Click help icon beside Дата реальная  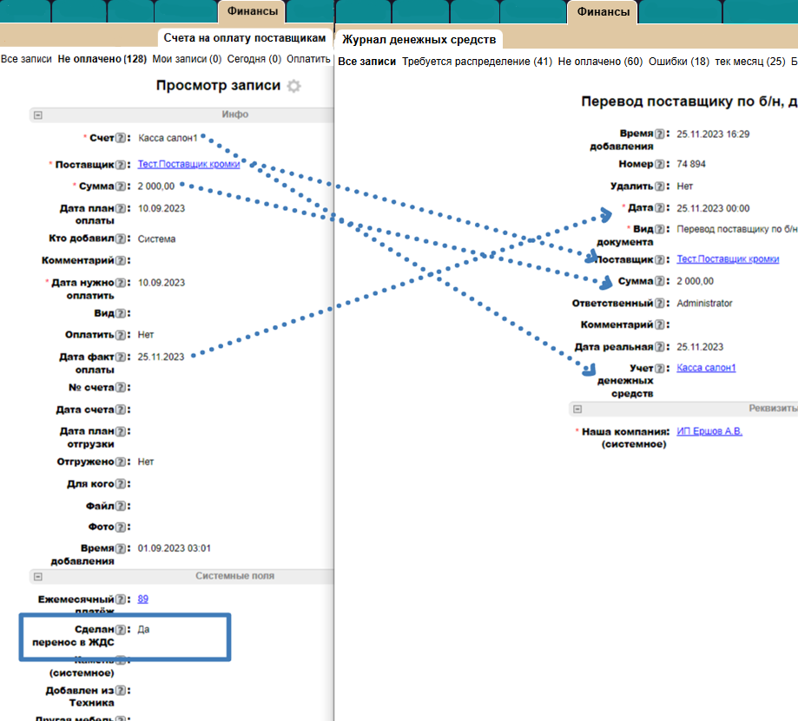(660, 347)
